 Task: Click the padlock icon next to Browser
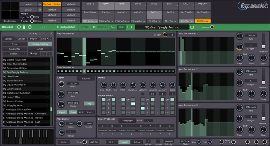click(24, 27)
